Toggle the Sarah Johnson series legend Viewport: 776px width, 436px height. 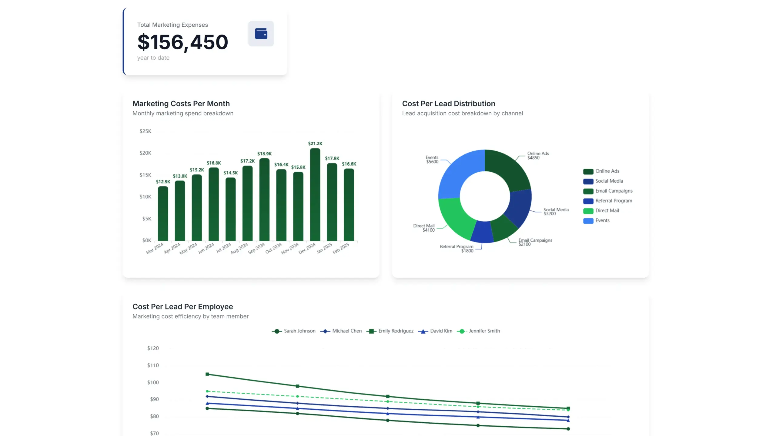point(293,331)
